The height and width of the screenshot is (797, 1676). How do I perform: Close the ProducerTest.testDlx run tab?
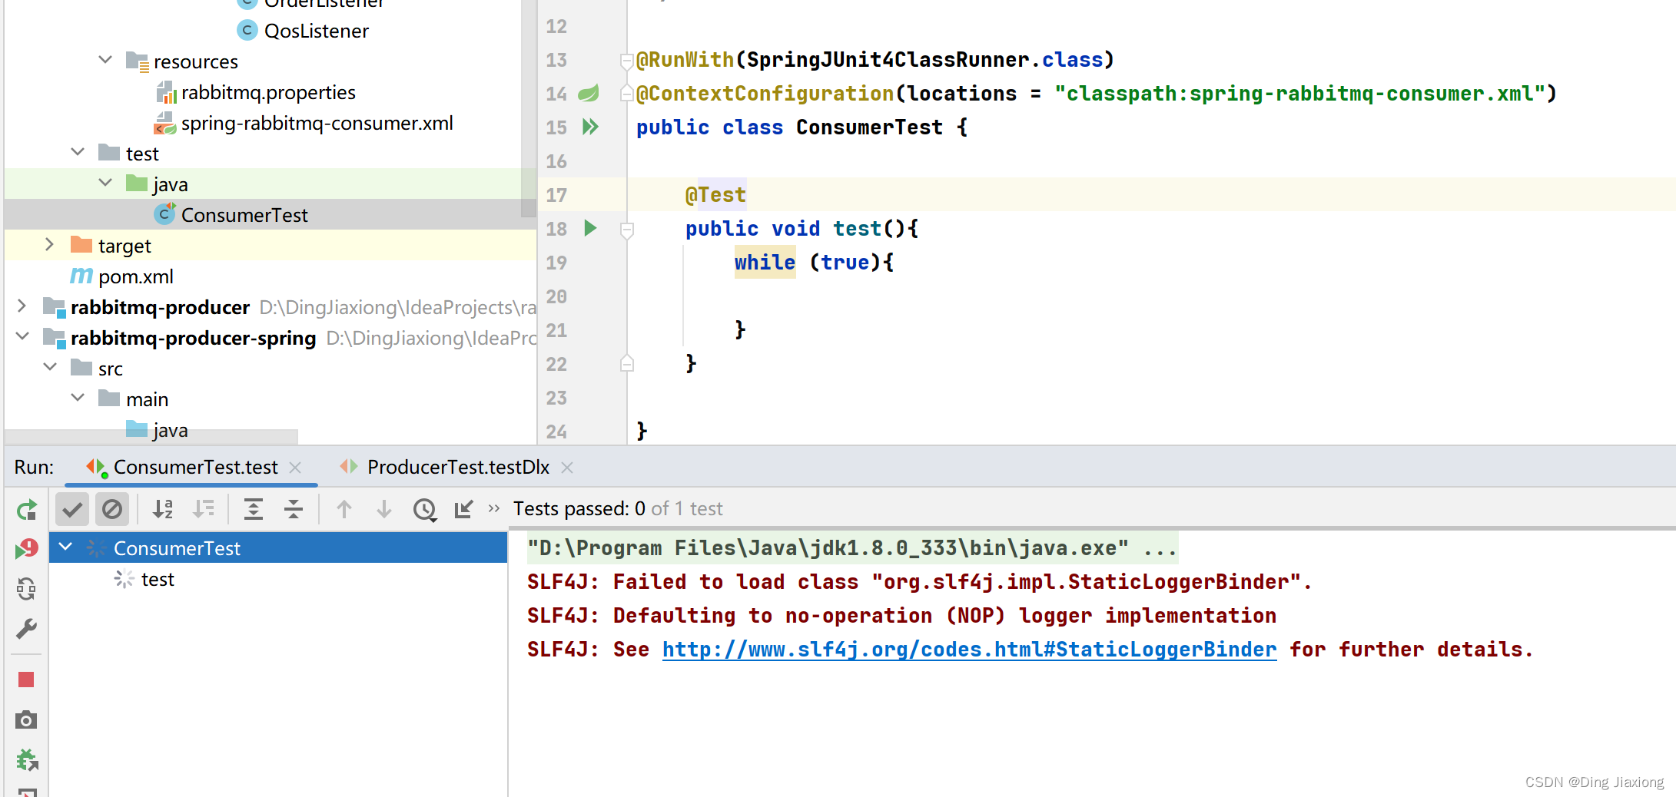pyautogui.click(x=567, y=468)
